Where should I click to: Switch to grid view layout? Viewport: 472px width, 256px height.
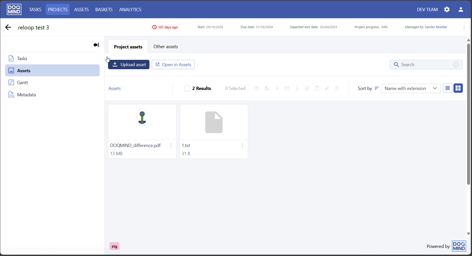click(458, 88)
